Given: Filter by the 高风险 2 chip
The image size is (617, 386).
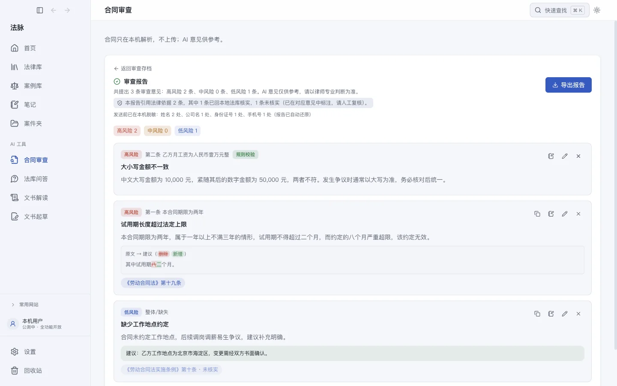Looking at the screenshot, I should [127, 131].
